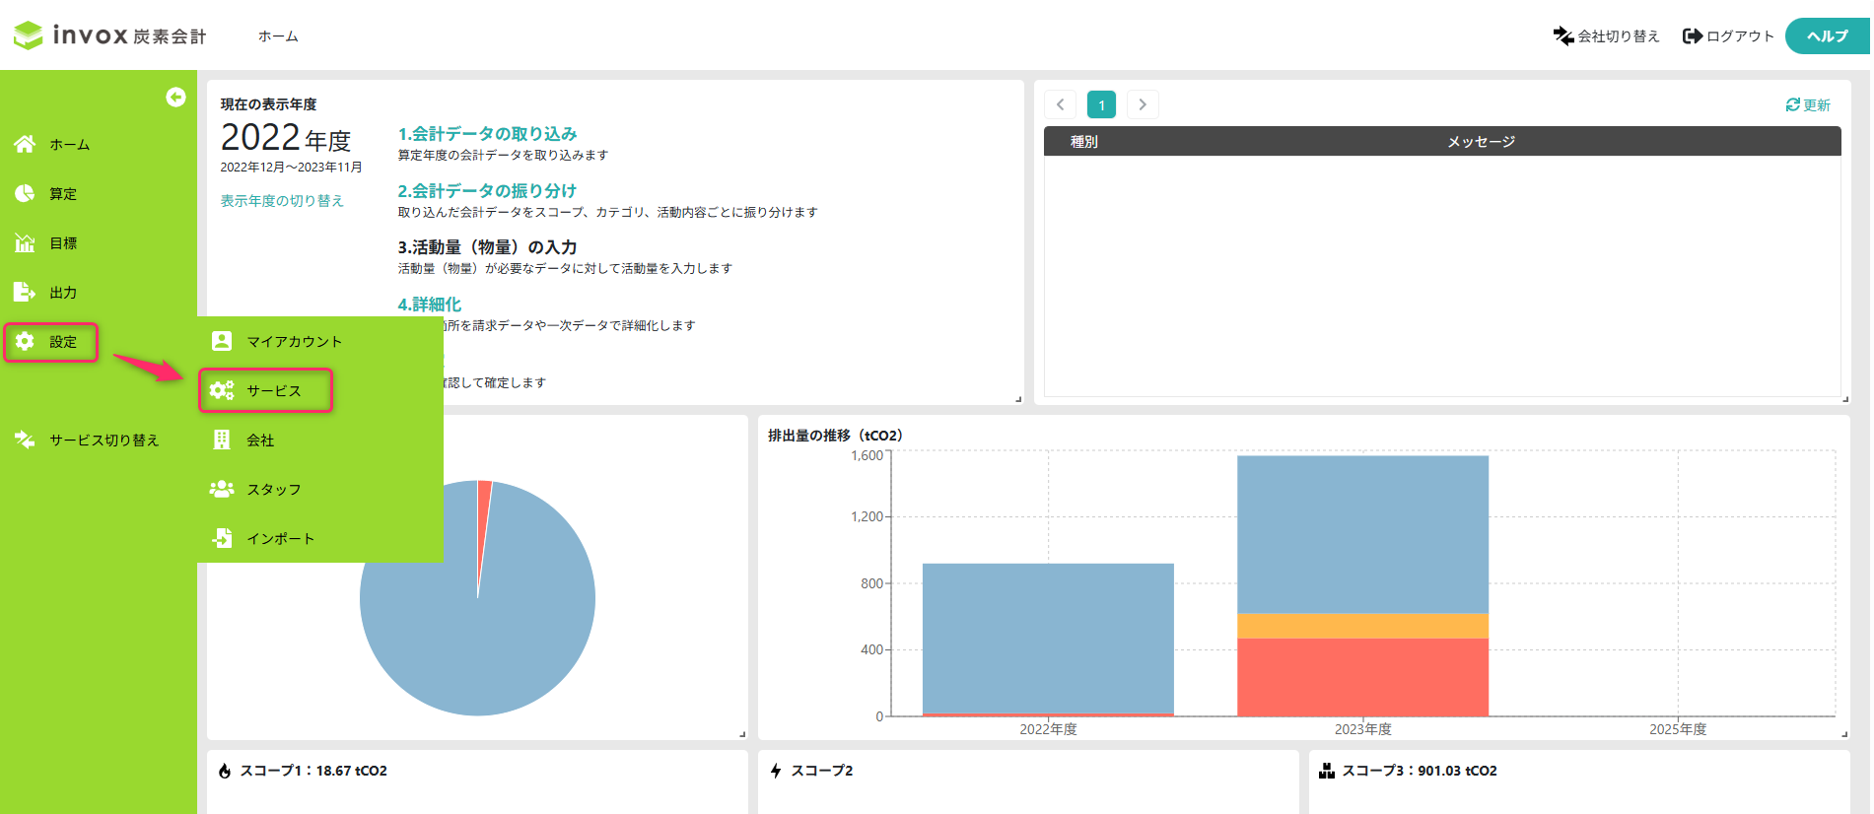
Task: Click the サービス切り替え icon in sidebar
Action: click(x=25, y=440)
